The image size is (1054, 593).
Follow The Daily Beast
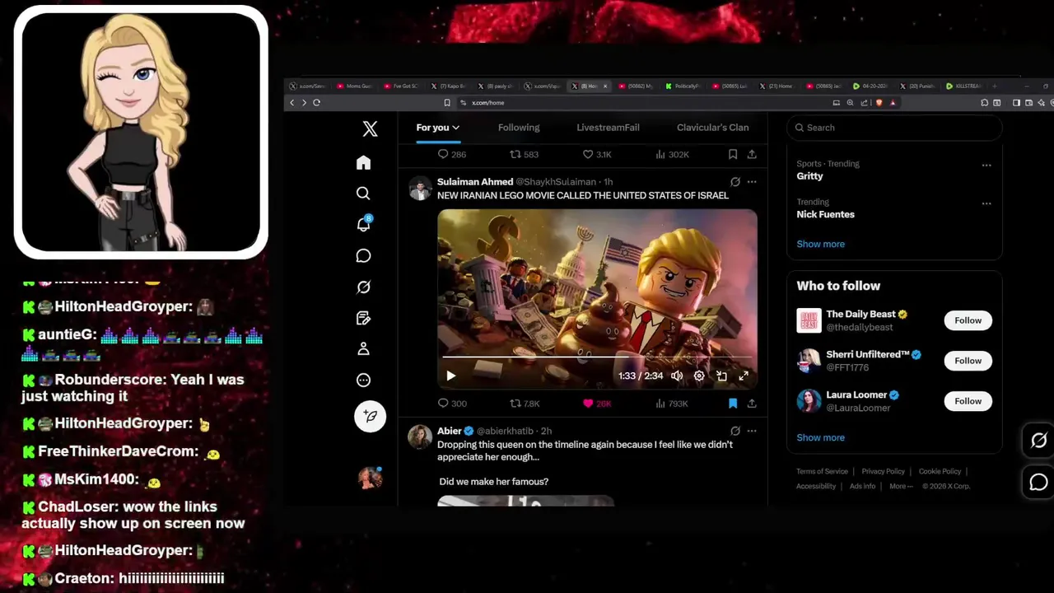click(x=968, y=320)
